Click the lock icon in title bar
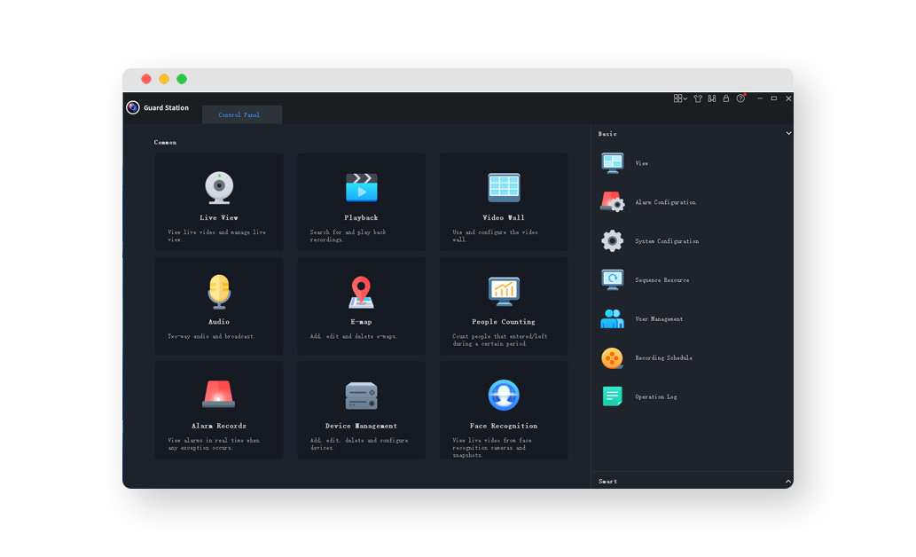 coord(726,98)
